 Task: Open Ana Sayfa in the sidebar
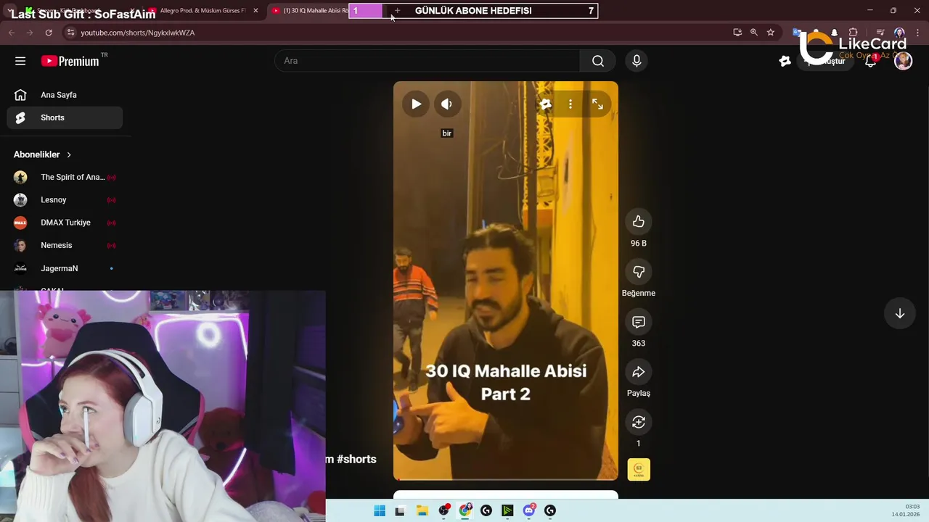(65, 95)
